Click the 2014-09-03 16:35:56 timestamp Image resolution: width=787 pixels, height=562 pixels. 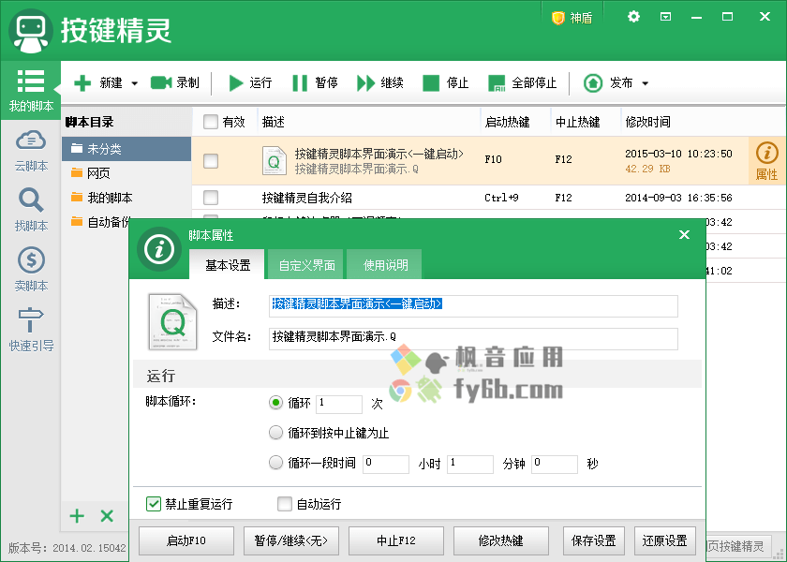click(x=678, y=198)
